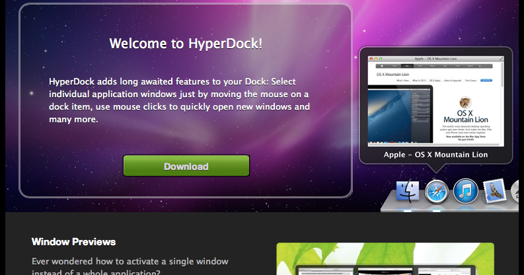Viewport: 524px width, 275px height.
Task: Launch Safari from the dock
Action: (x=436, y=192)
